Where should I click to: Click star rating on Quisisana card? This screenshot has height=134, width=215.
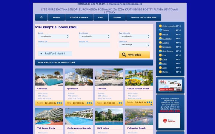[89, 103]
